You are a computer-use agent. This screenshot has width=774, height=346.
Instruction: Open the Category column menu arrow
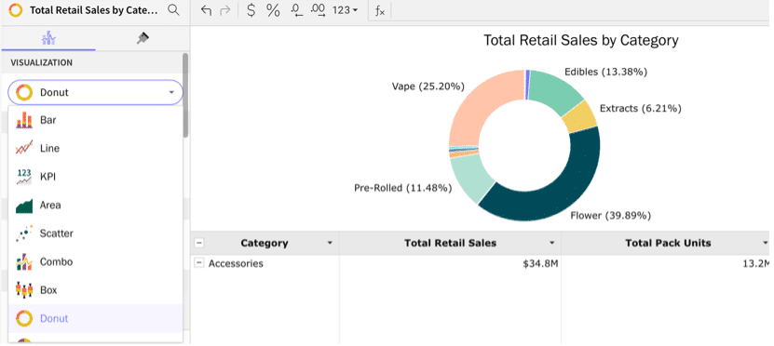coord(330,243)
